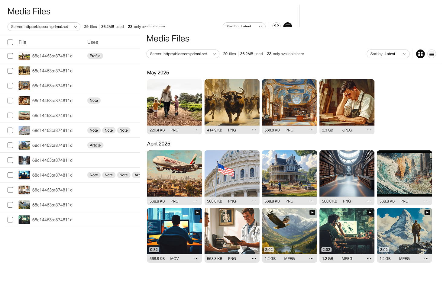Open more options for 2.3 GB JPEG file
The width and height of the screenshot is (443, 294).
369,130
